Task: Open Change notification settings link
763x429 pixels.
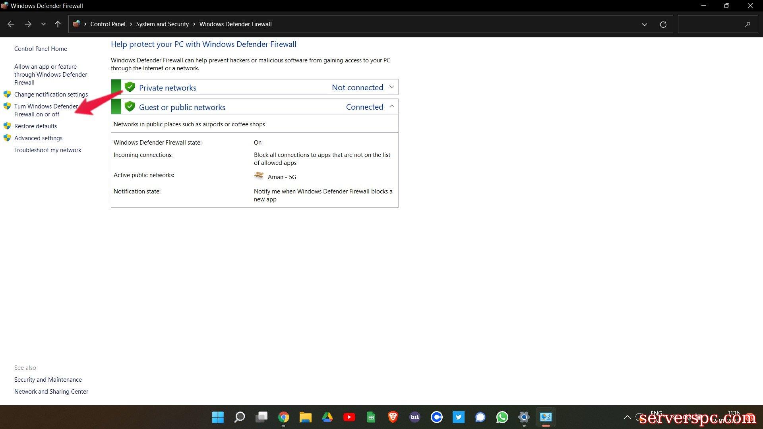Action: [x=51, y=95]
